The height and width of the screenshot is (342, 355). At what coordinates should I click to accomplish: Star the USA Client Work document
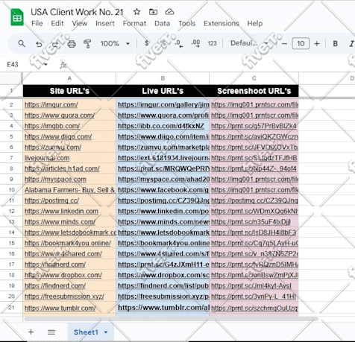point(136,12)
